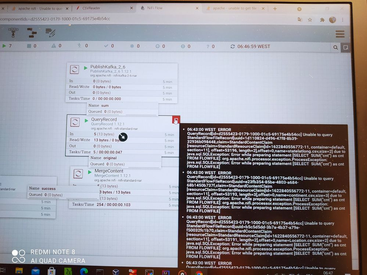This screenshot has height=275, width=367.
Task: Open the NiFi global hamburger menu
Action: pos(340,34)
